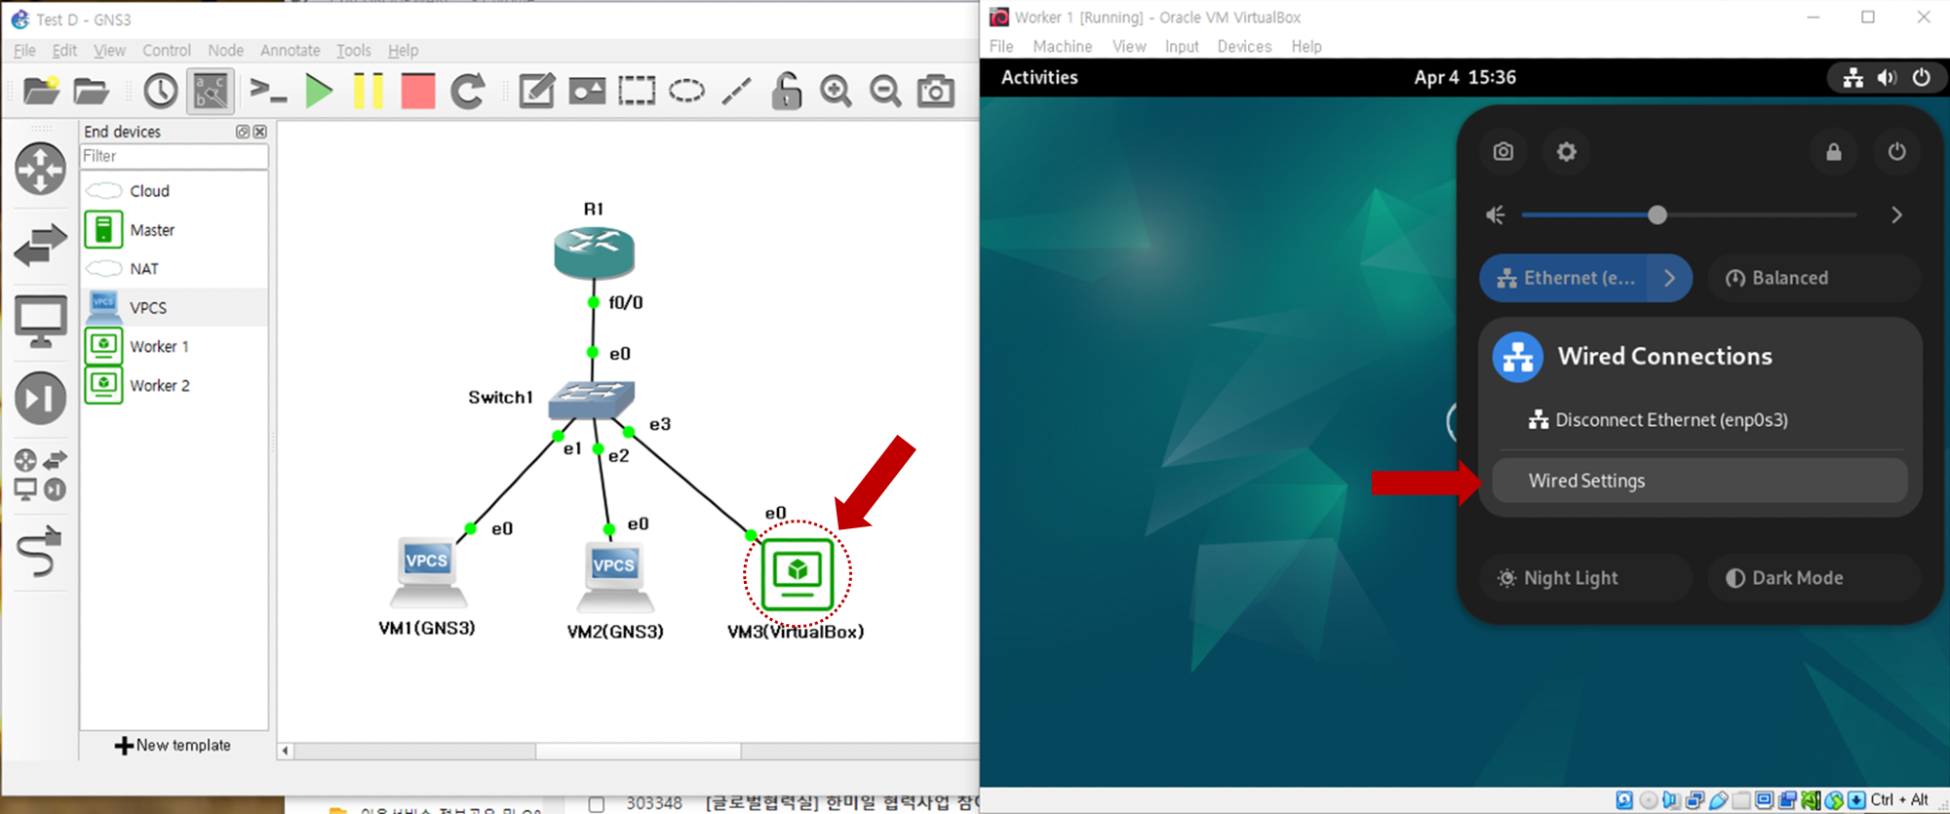This screenshot has width=1950, height=814.
Task: Mute the volume speaker icon
Action: coord(1496,214)
